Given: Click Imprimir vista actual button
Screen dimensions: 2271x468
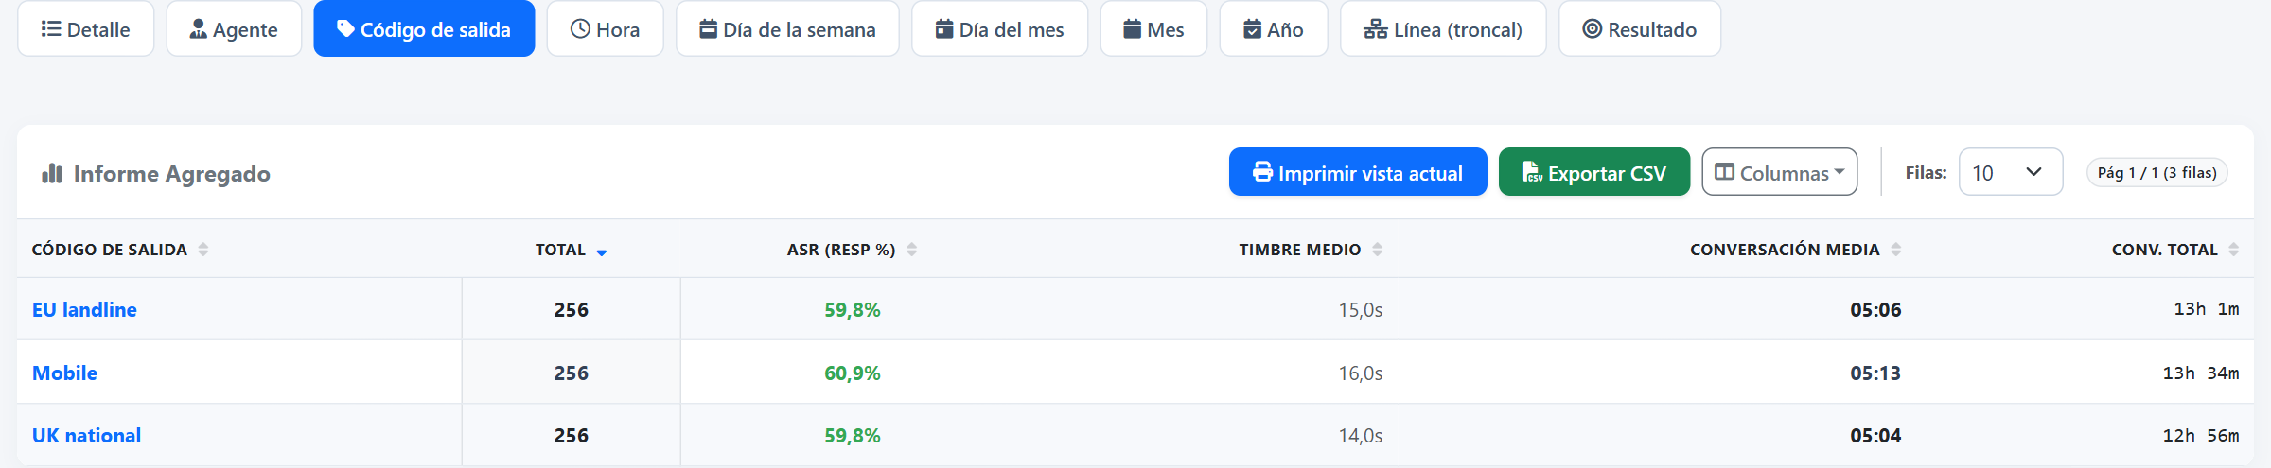Looking at the screenshot, I should point(1358,172).
